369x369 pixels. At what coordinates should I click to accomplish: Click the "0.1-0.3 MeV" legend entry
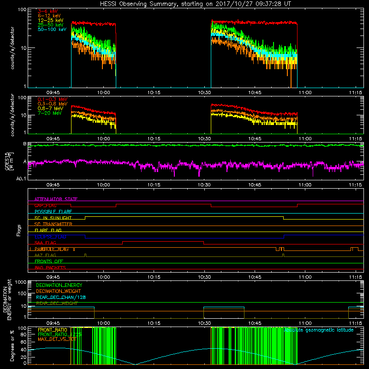(53, 99)
